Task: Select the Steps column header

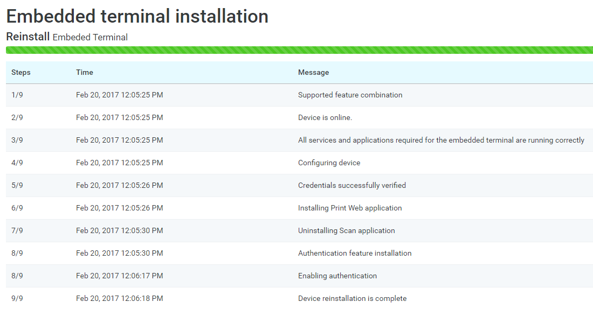Action: click(21, 72)
